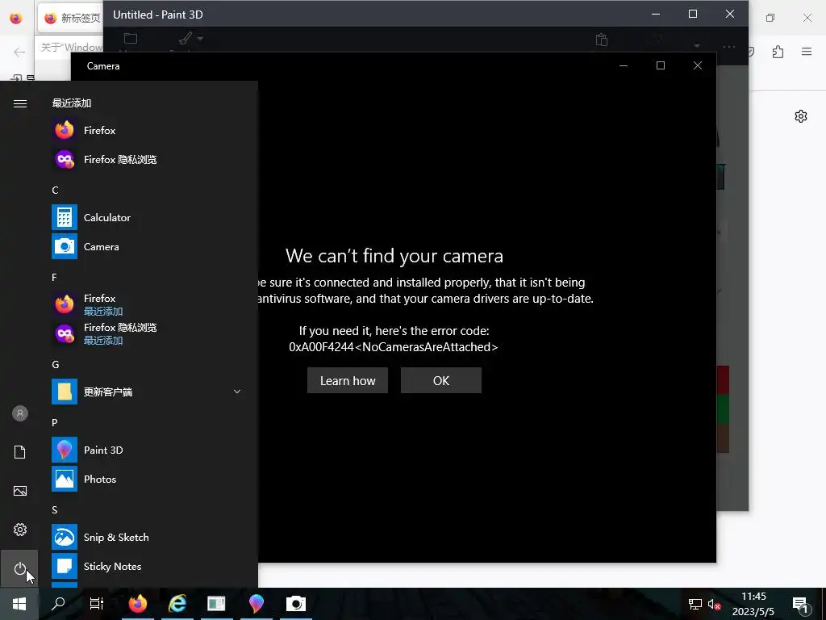Image resolution: width=826 pixels, height=620 pixels.
Task: Open Settings gear in Start sidebar
Action: pos(20,530)
